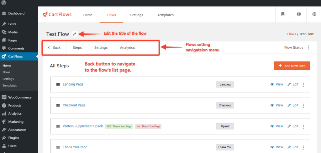Open Landing Page row more options
The image size is (321, 153).
303,85
